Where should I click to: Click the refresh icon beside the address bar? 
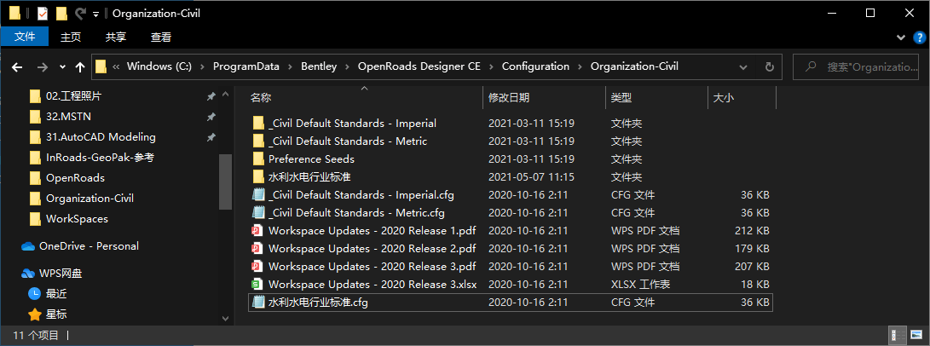coord(770,66)
